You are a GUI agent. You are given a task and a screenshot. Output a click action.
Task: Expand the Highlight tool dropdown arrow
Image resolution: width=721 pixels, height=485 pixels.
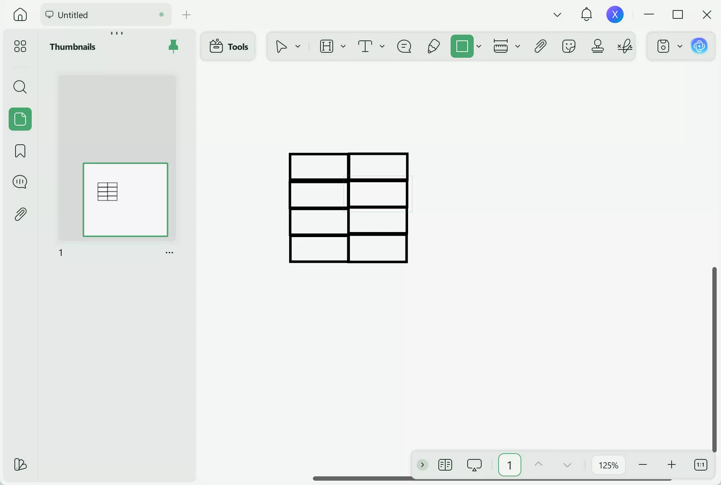343,46
